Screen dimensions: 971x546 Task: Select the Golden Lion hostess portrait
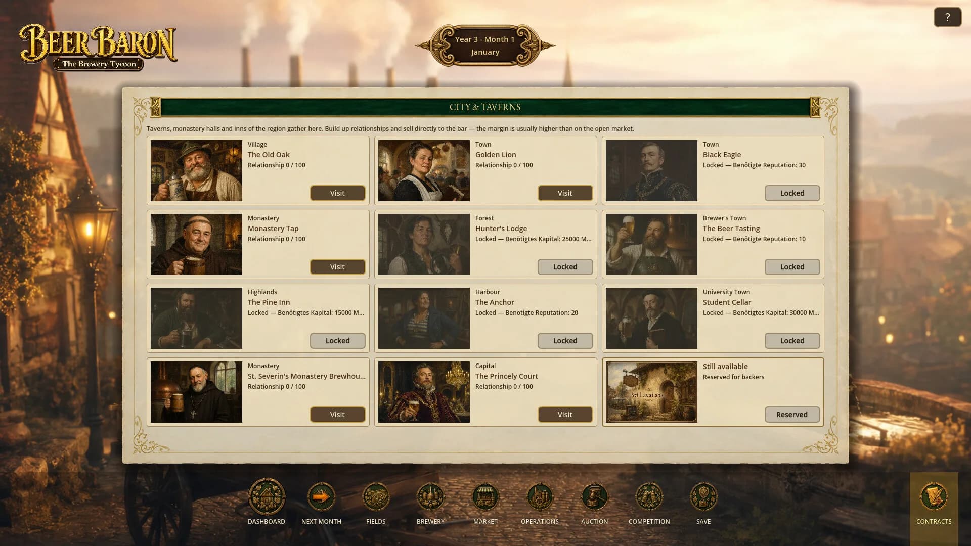coord(424,170)
